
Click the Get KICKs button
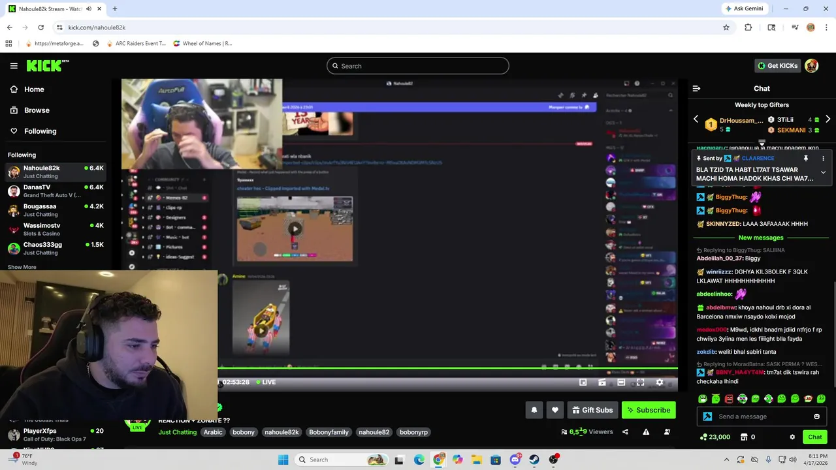tap(777, 65)
